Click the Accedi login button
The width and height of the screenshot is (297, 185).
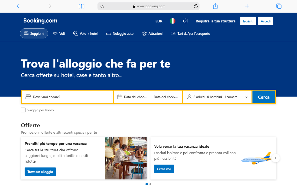[x=265, y=21]
